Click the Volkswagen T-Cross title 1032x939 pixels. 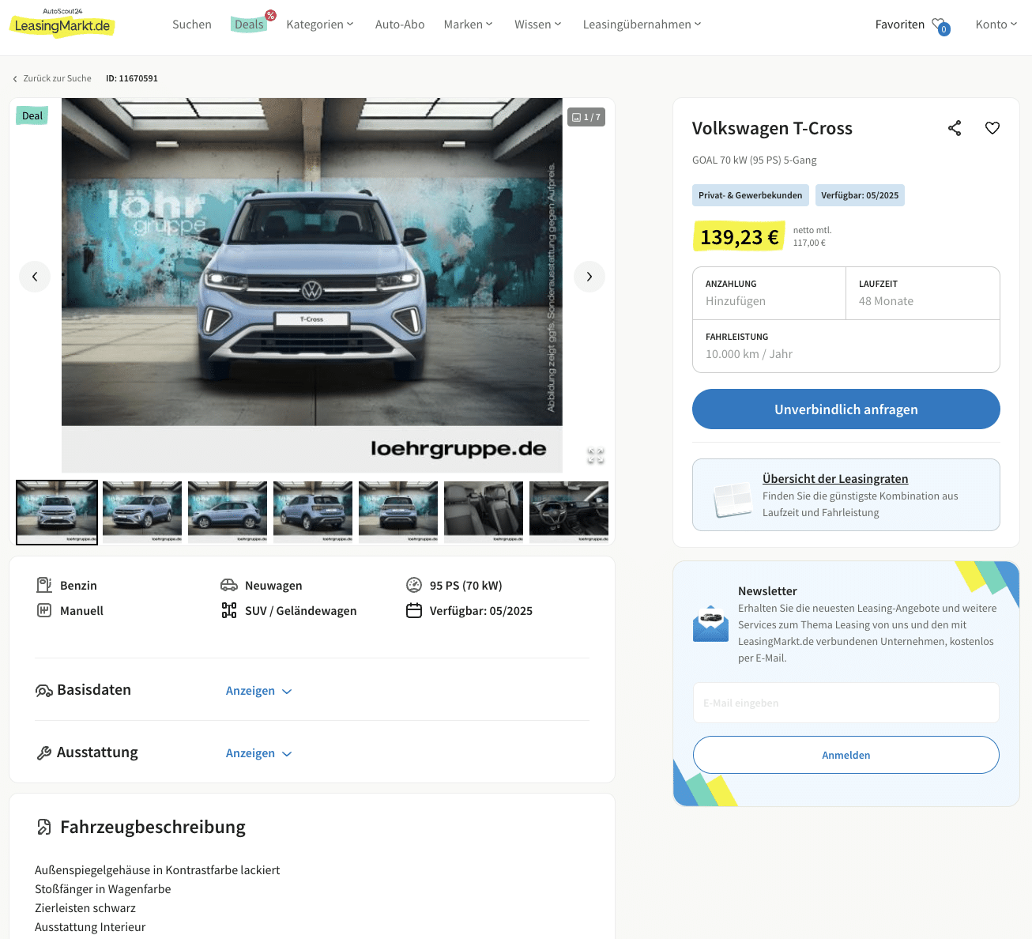coord(772,128)
